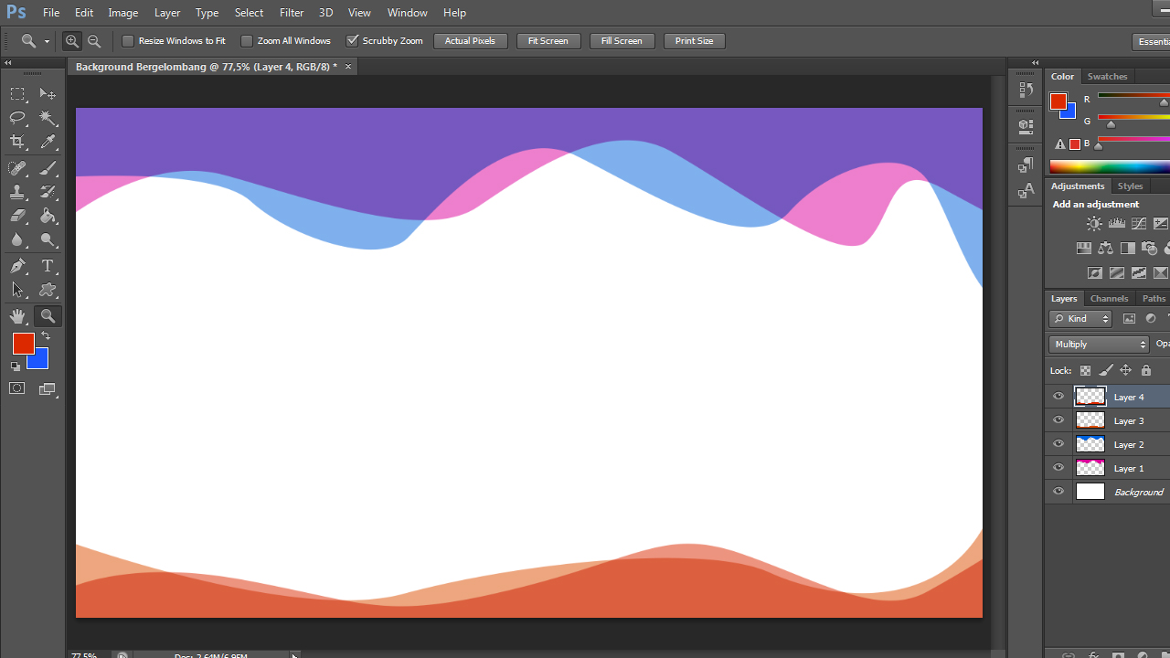Open the foreground color swatch
Image resolution: width=1170 pixels, height=658 pixels.
point(23,344)
